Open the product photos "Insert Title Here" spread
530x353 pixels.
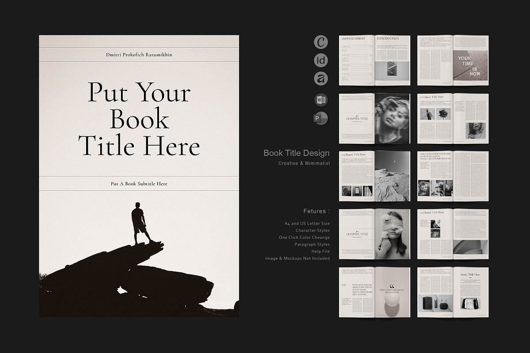coord(453,292)
